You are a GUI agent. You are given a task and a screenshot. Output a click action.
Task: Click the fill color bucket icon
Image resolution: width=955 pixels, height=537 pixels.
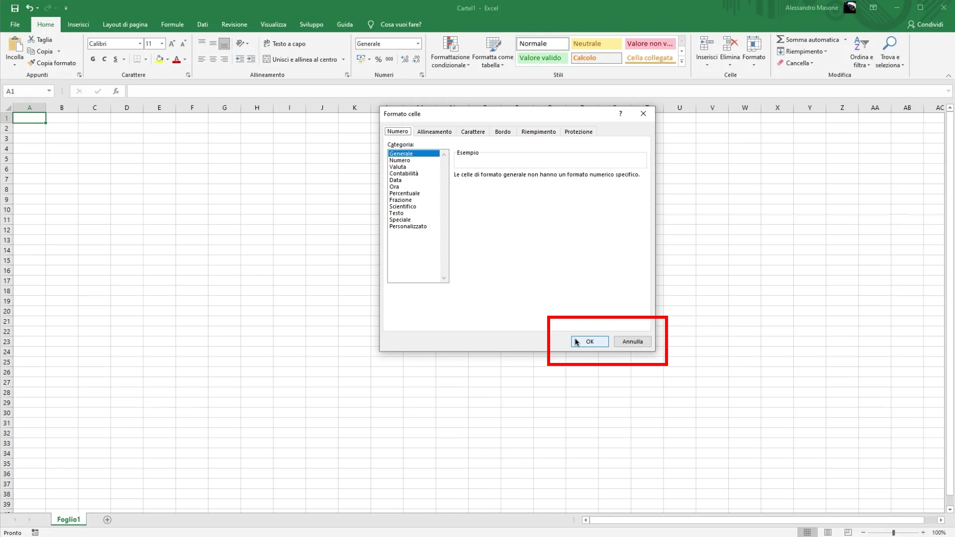(x=159, y=59)
